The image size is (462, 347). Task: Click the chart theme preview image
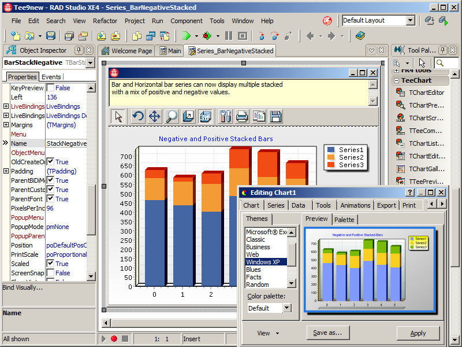[370, 270]
